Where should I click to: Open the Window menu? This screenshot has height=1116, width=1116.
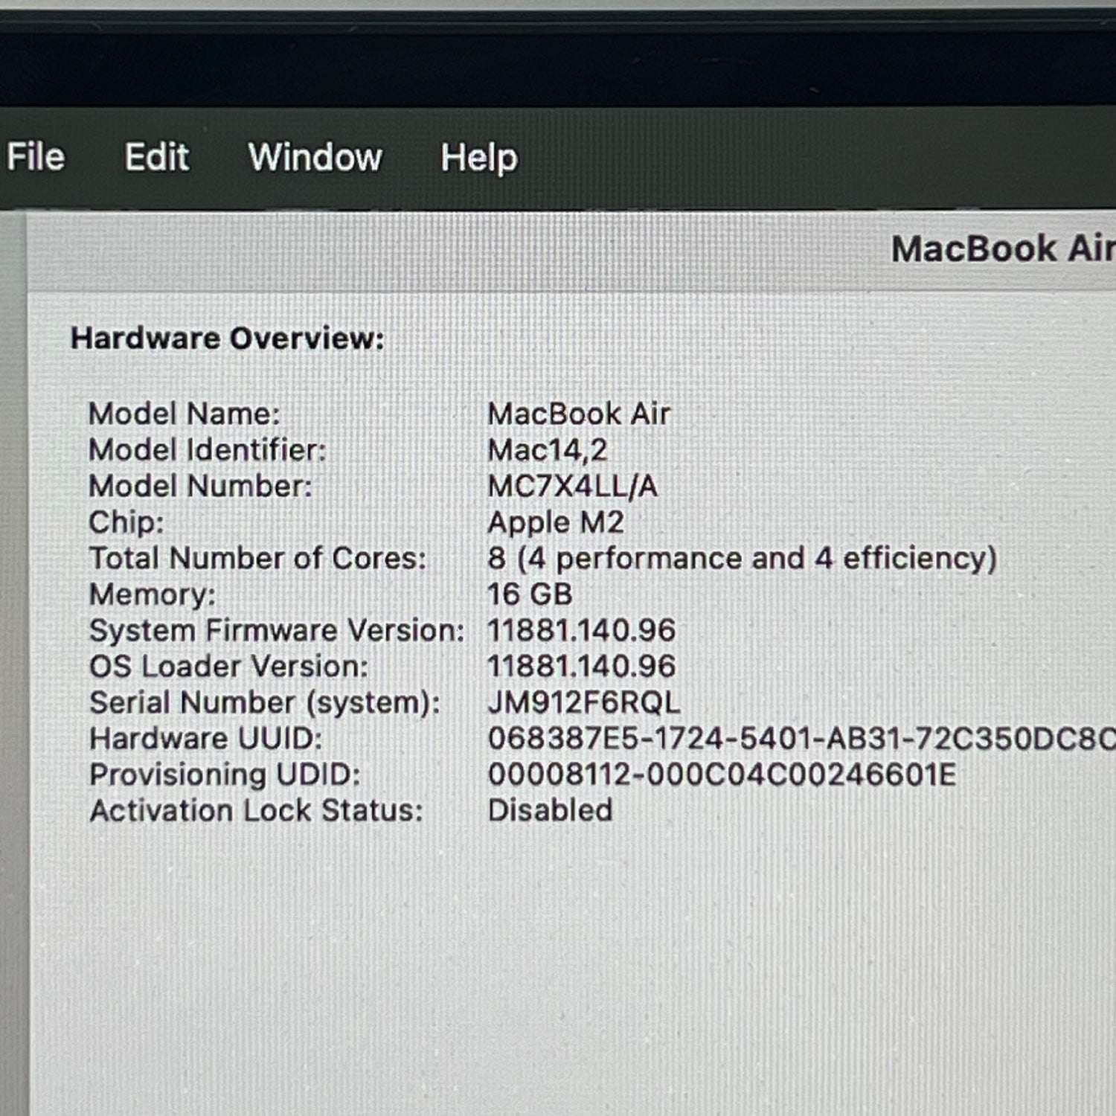pos(315,157)
